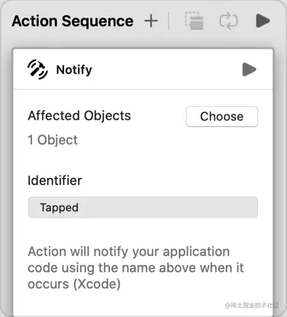Click the Identifier label
The image size is (287, 317).
[55, 180]
